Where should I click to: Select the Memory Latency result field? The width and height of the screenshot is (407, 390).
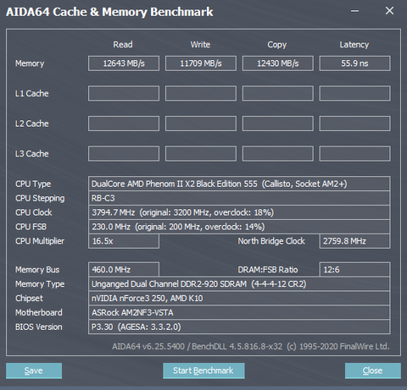(x=354, y=63)
